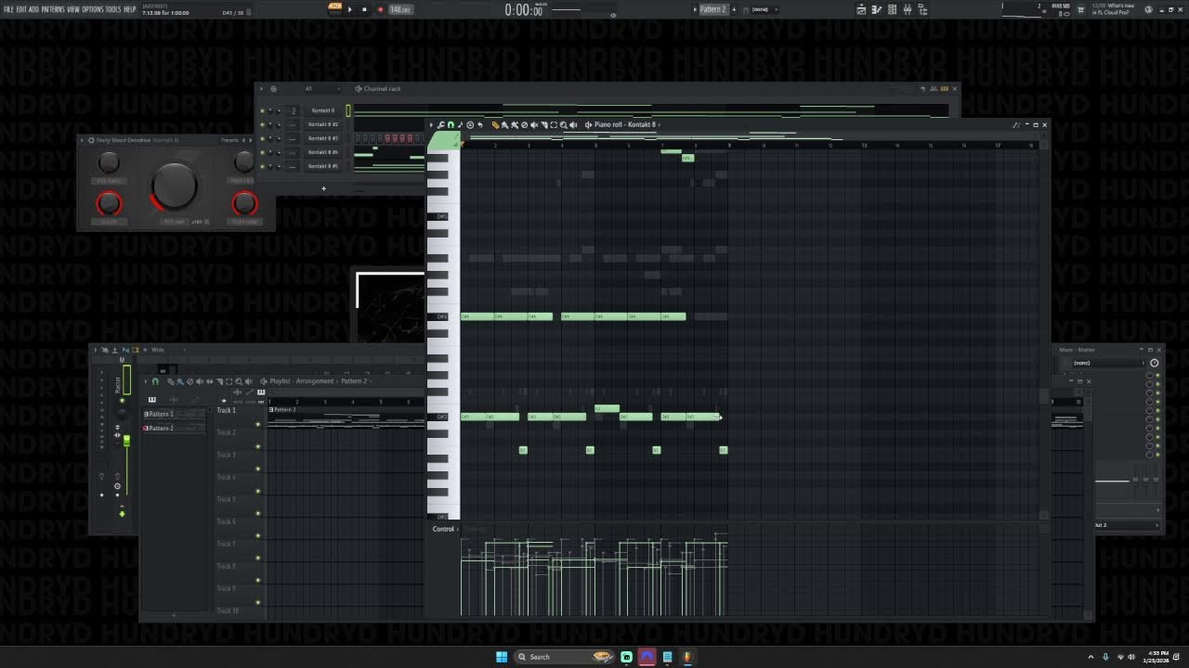The image size is (1189, 668).
Task: Click the taskbar Search box
Action: click(x=564, y=657)
